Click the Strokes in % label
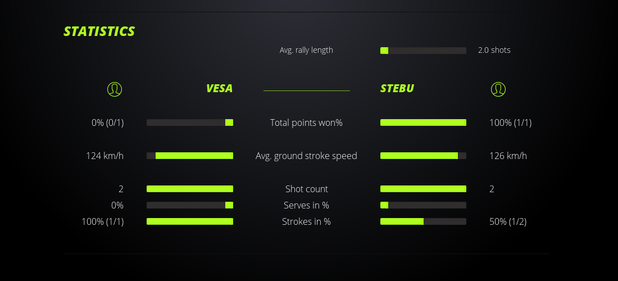The width and height of the screenshot is (618, 281). (x=306, y=221)
